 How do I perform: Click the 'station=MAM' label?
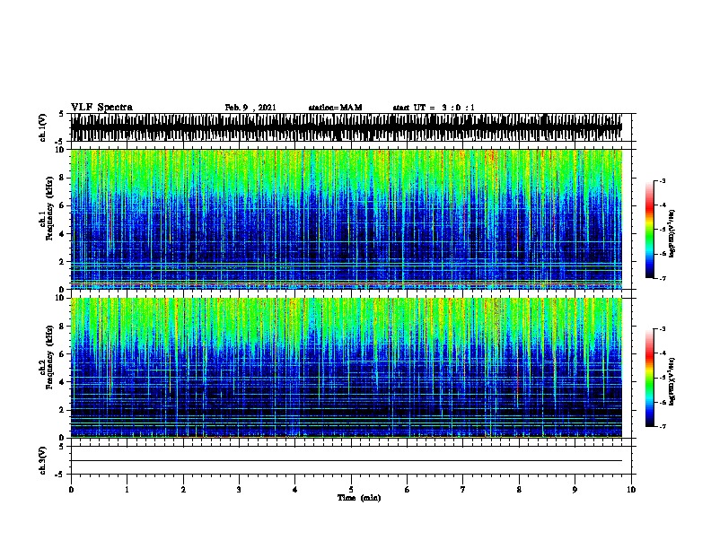(335, 108)
